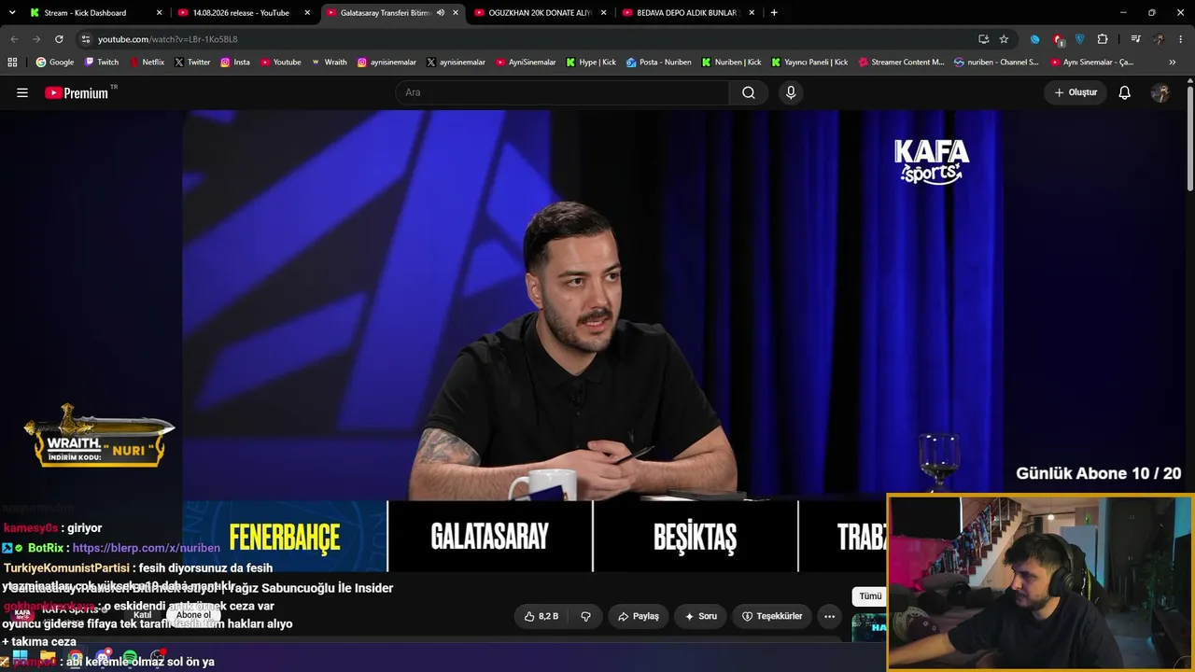Image resolution: width=1195 pixels, height=672 pixels.
Task: Open the YouTube guide hamburger menu
Action: [x=22, y=92]
